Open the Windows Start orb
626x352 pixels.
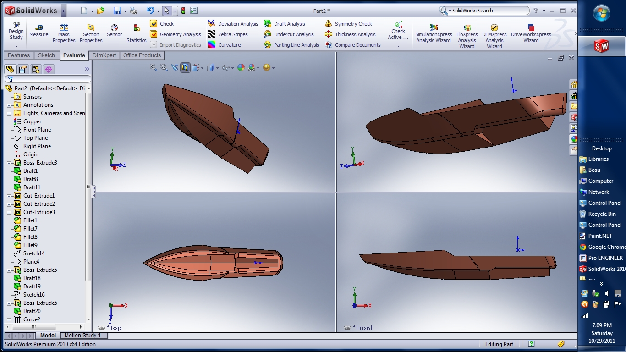601,13
